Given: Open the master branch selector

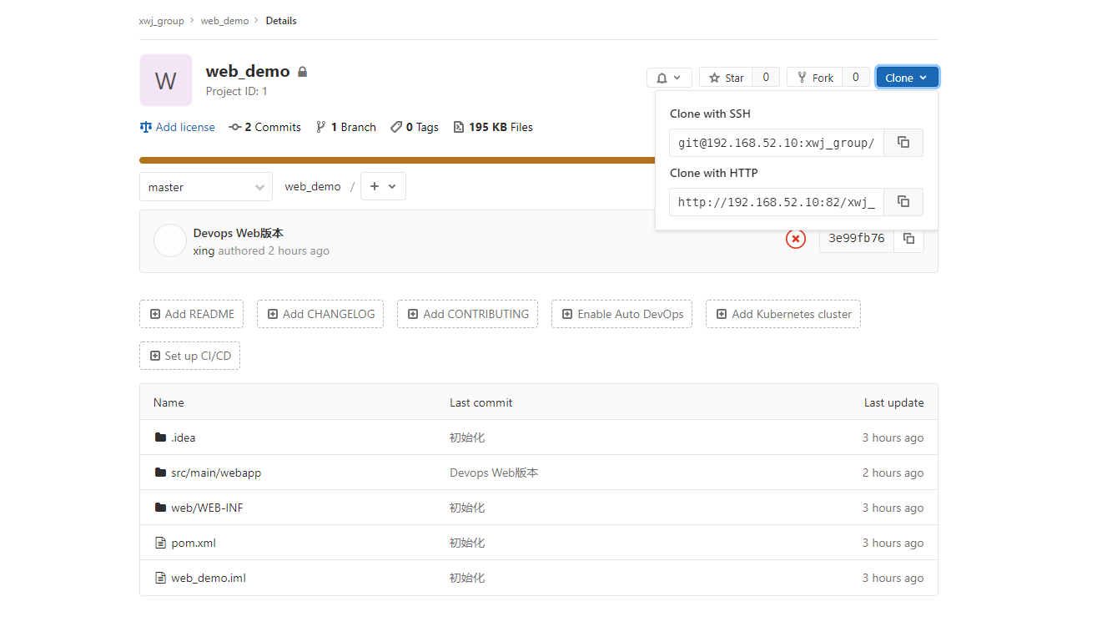Looking at the screenshot, I should tap(206, 187).
